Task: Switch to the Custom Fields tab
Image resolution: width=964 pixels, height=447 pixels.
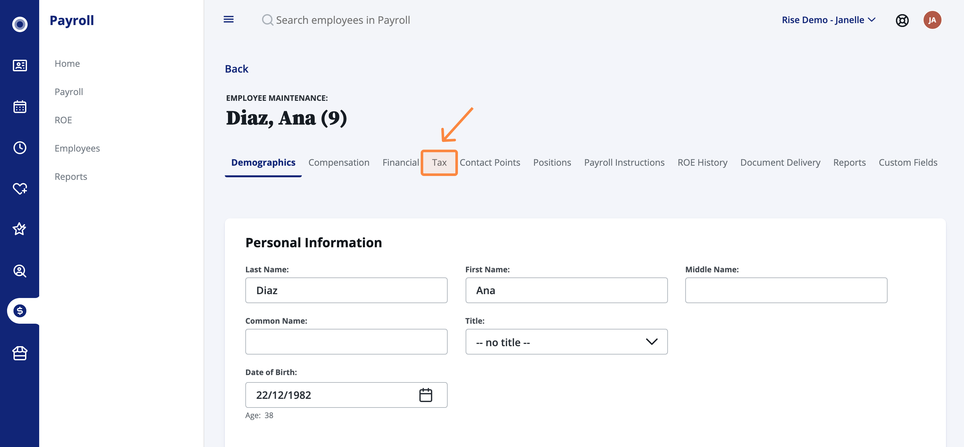Action: pos(907,162)
